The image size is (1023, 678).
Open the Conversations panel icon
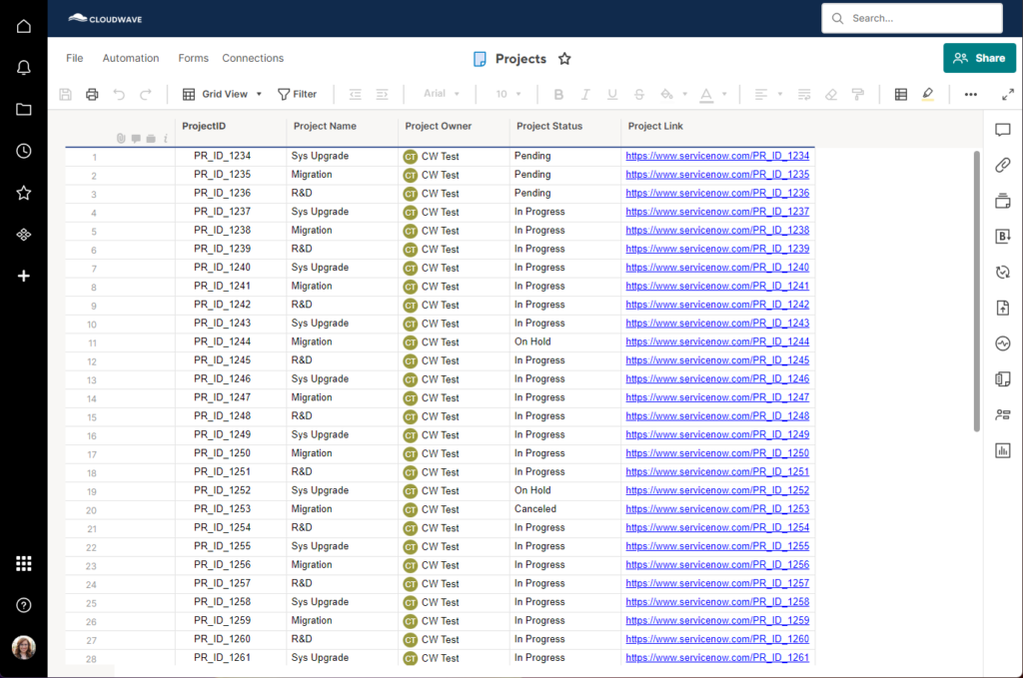[1003, 130]
